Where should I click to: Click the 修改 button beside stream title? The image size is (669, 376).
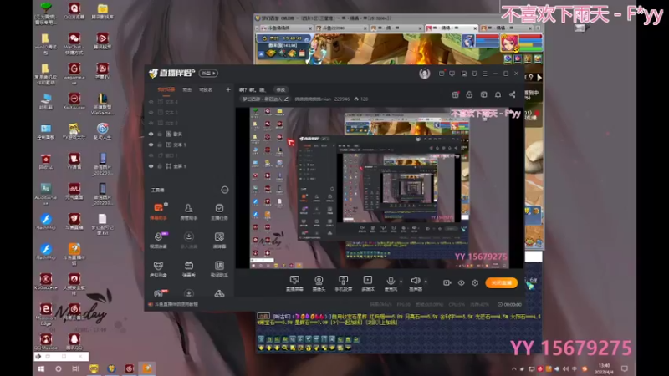pos(280,89)
